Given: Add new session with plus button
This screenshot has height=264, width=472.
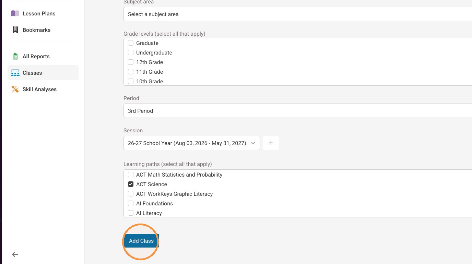Looking at the screenshot, I should pos(271,143).
